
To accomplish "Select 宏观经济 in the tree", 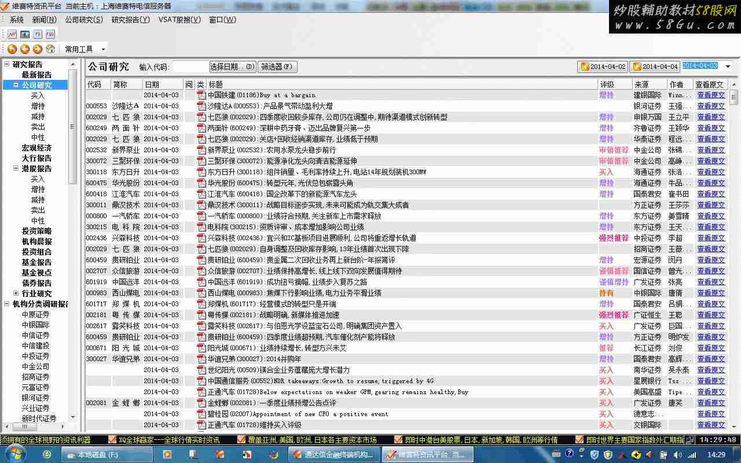I will click(x=36, y=148).
